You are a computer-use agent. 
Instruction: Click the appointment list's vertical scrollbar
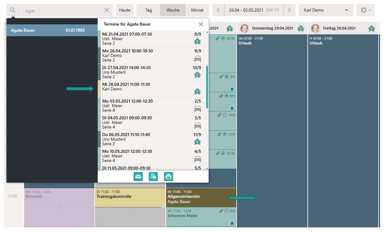click(x=207, y=87)
